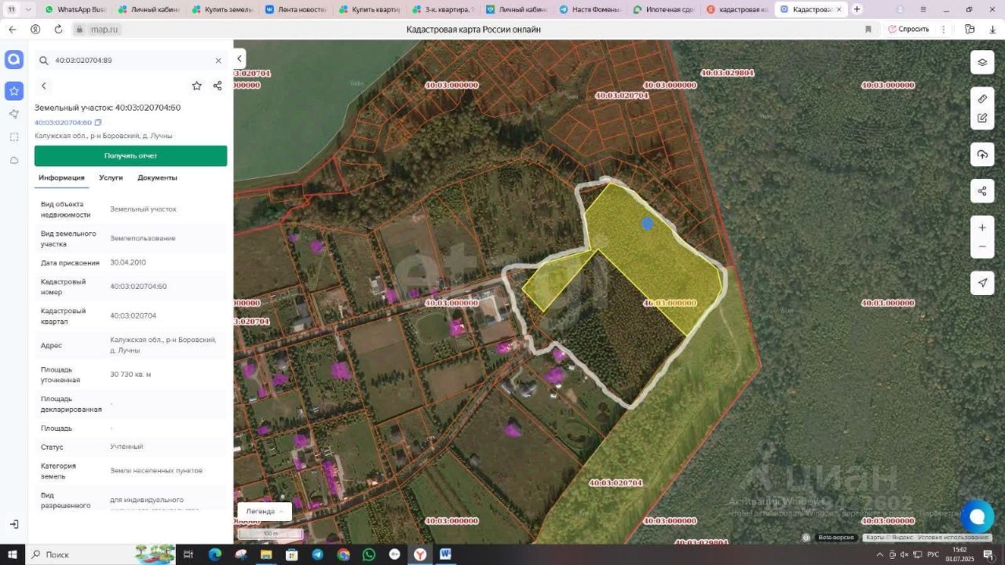Viewport: 1005px width, 565px height.
Task: Copy cadastral number 40:03:020704:60
Action: click(98, 122)
